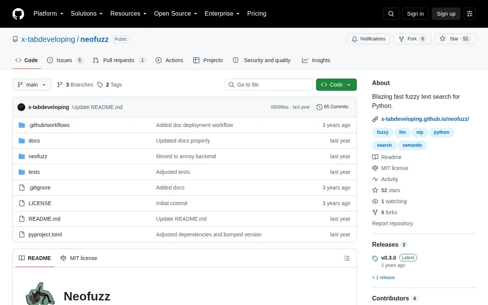Click the Sign up button
This screenshot has height=305, width=488.
pos(446,14)
